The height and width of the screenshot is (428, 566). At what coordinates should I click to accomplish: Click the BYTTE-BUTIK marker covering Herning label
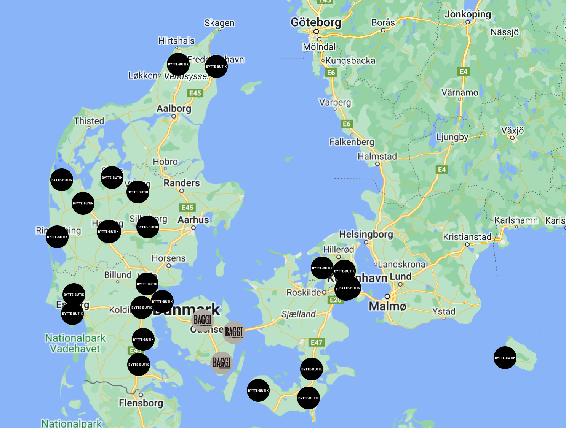109,231
